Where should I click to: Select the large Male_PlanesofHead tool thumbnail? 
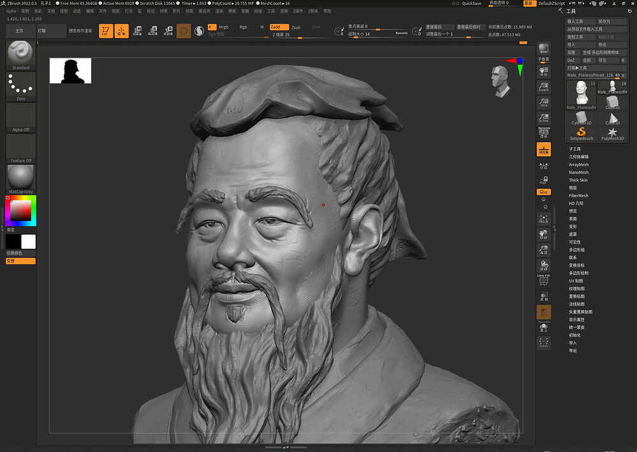tap(582, 95)
